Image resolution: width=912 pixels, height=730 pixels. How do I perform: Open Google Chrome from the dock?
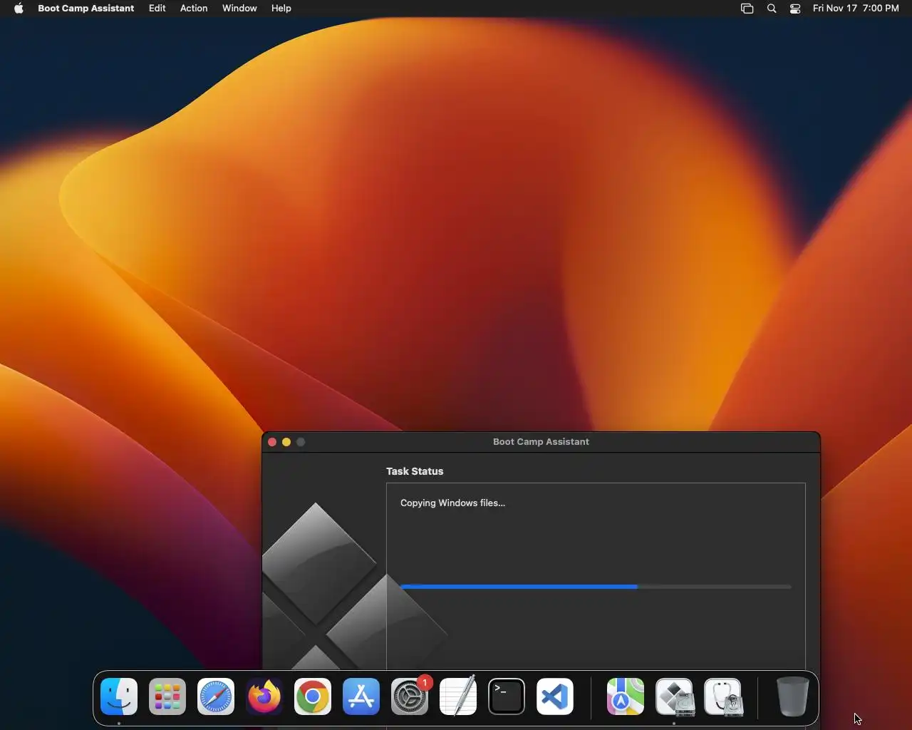coord(313,696)
